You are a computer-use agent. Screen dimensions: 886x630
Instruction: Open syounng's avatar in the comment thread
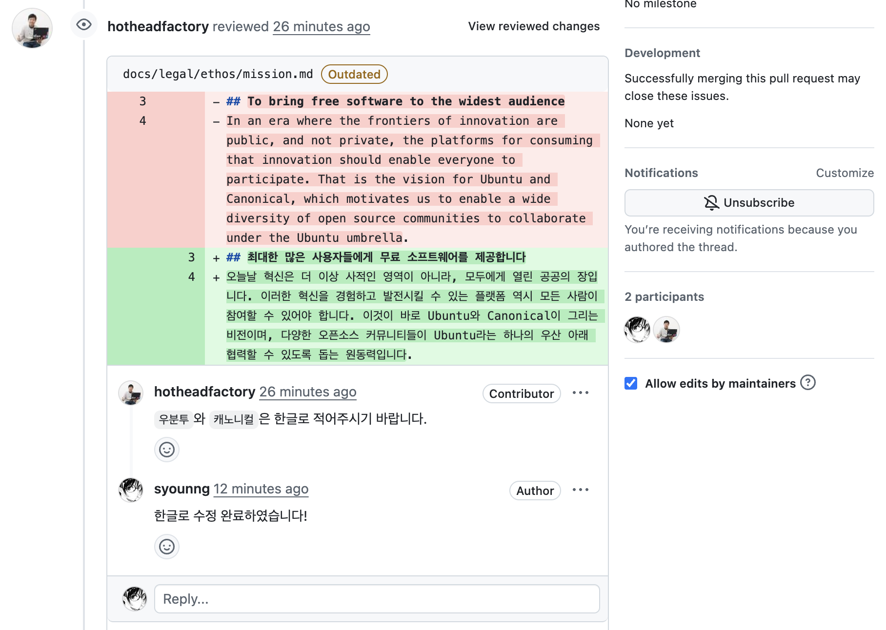(131, 490)
